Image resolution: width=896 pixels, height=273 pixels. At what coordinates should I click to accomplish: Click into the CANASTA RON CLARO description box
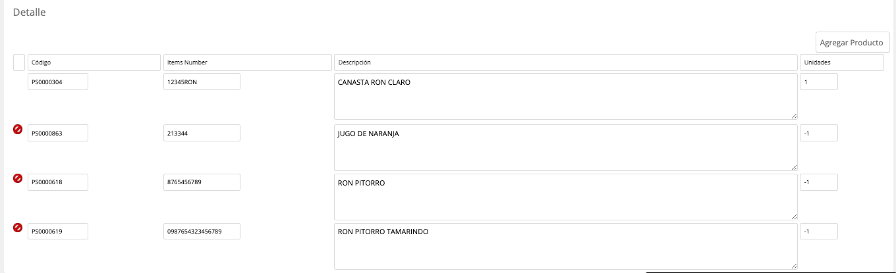click(566, 96)
